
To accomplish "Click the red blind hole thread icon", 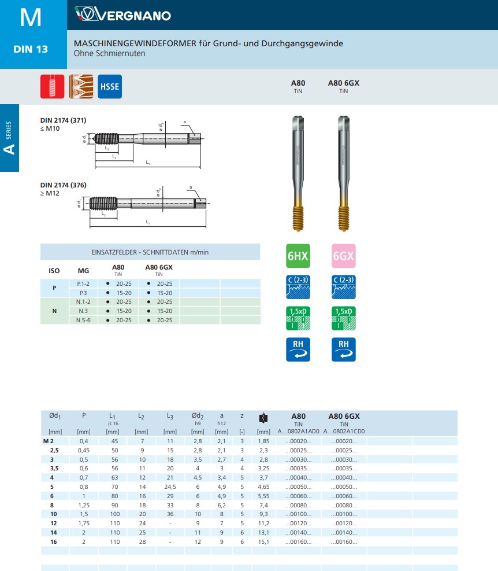I will [52, 86].
